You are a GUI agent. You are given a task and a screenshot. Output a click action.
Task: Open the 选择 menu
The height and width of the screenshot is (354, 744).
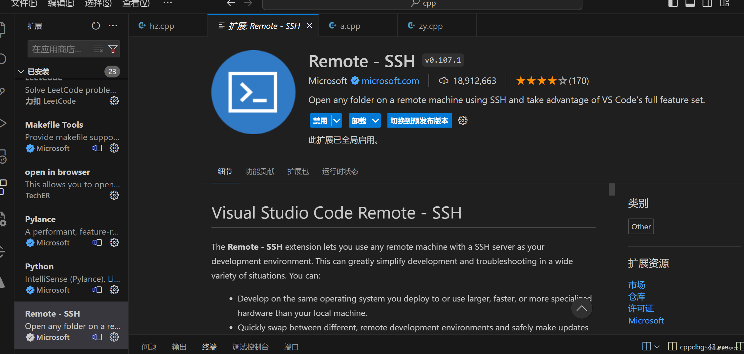click(98, 3)
